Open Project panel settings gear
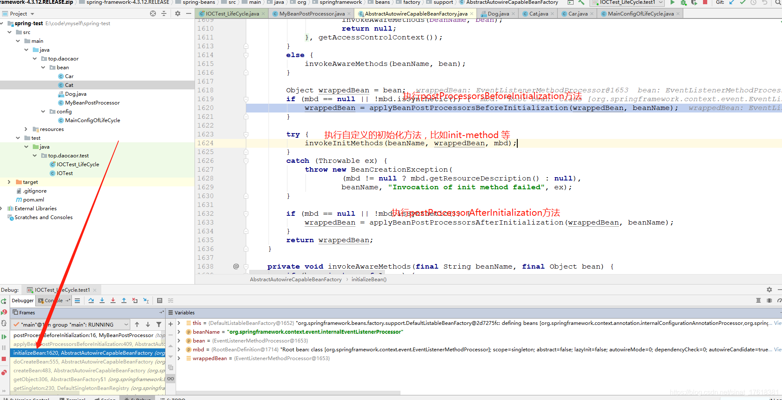This screenshot has height=400, width=782. [x=178, y=13]
